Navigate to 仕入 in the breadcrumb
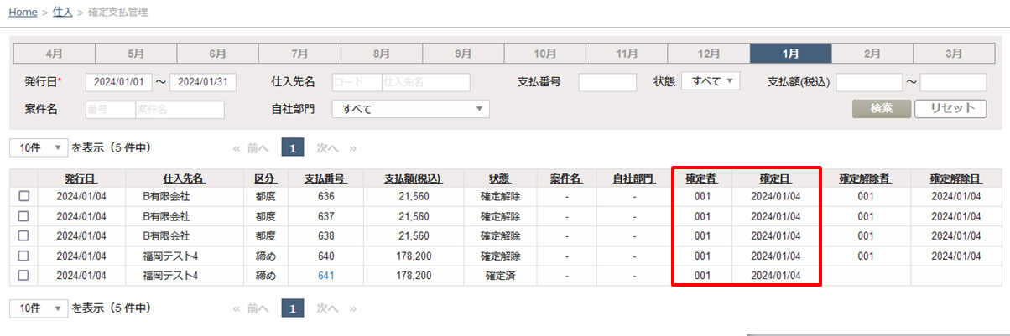Viewport: 1010px width, 336px height. (62, 13)
